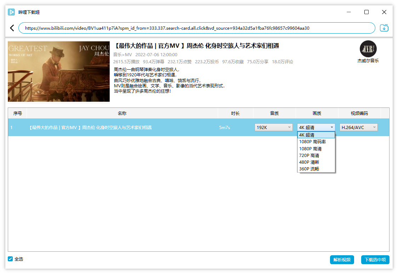Click the video title heading 最伟大的作品

(x=196, y=46)
